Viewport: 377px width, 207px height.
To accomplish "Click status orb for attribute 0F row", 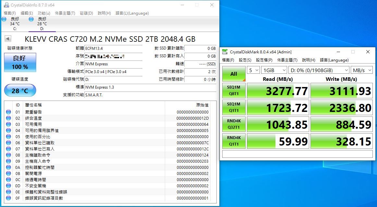I will (8, 198).
